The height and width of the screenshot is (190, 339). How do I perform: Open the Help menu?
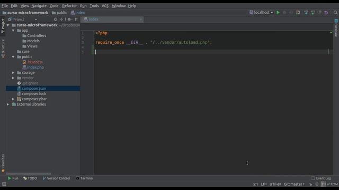pos(132,6)
